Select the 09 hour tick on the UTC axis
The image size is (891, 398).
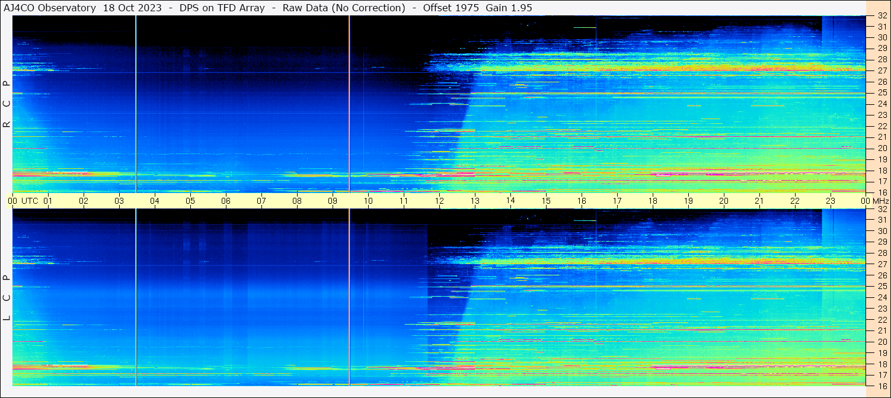coord(333,201)
